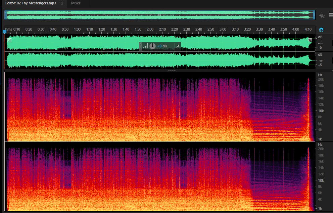
Task: Select the Editor: 02 Thy Messengers.mp3 tab
Action: 31,3
